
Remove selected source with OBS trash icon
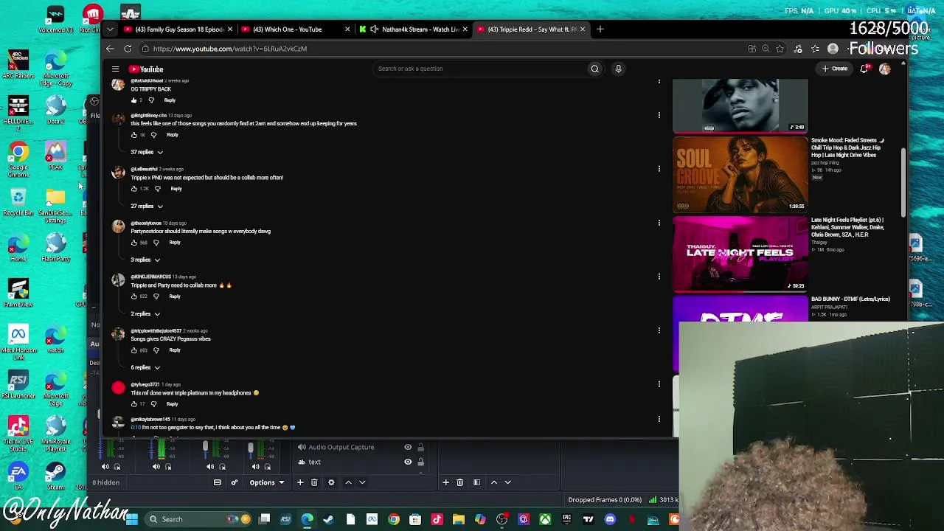pos(314,482)
